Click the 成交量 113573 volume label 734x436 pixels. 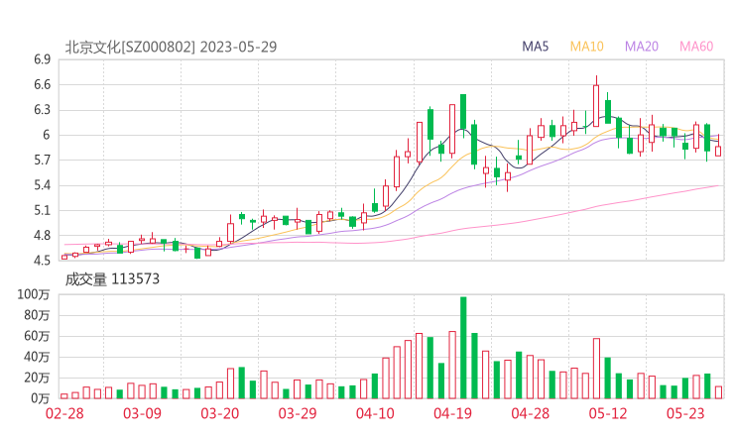click(112, 279)
